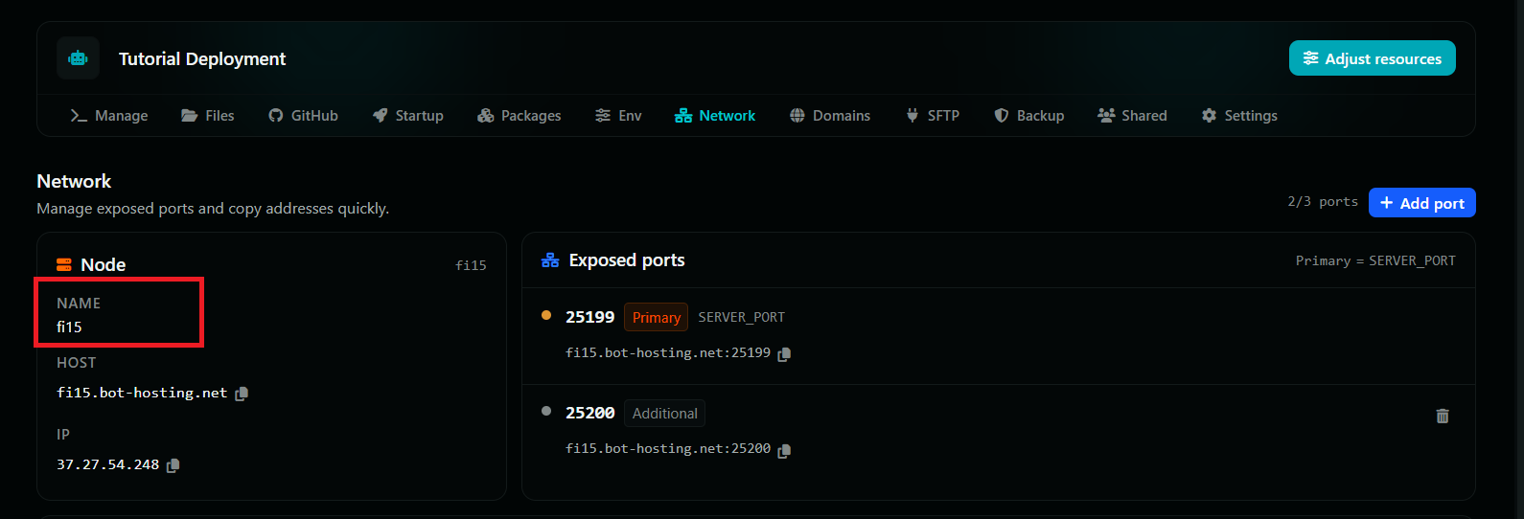The image size is (1524, 519).
Task: Copy the fi15.bot-hosting.net:25200 address
Action: (x=784, y=450)
